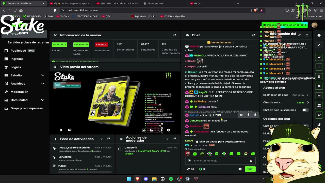Play the stream preview video

pyautogui.click(x=61, y=130)
